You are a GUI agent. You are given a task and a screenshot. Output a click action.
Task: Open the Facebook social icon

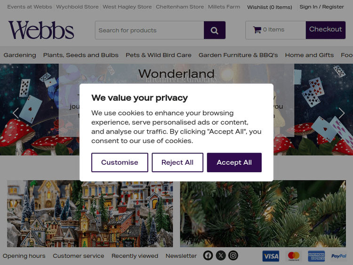click(208, 256)
